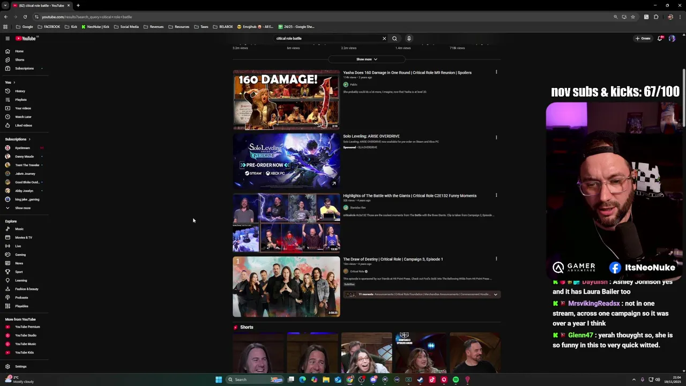This screenshot has height=386, width=686.
Task: Open Liked videos list
Action: [x=24, y=125]
